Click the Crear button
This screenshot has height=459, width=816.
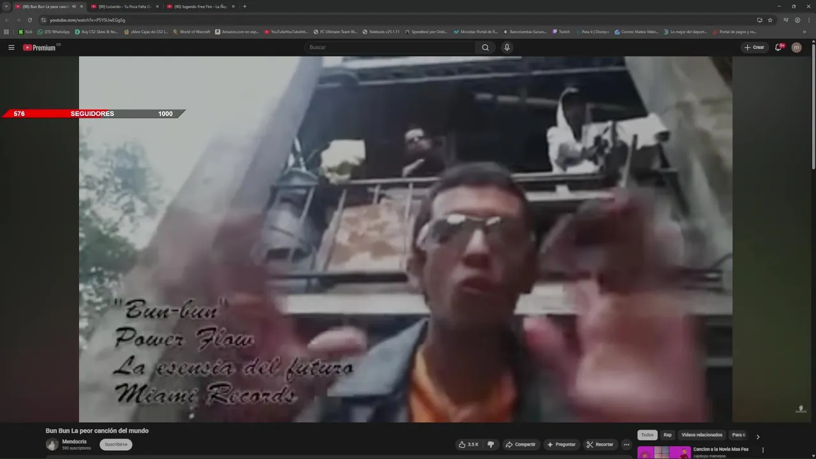point(754,47)
